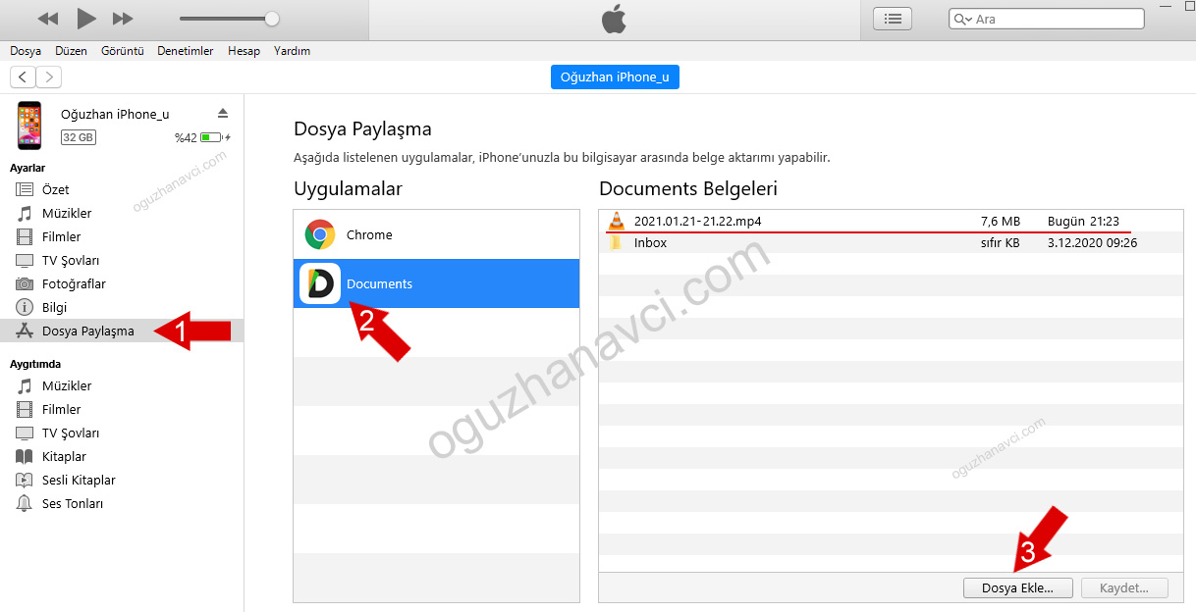Click the battery indicator icon
Screen dimensions: 1196x612
211,138
